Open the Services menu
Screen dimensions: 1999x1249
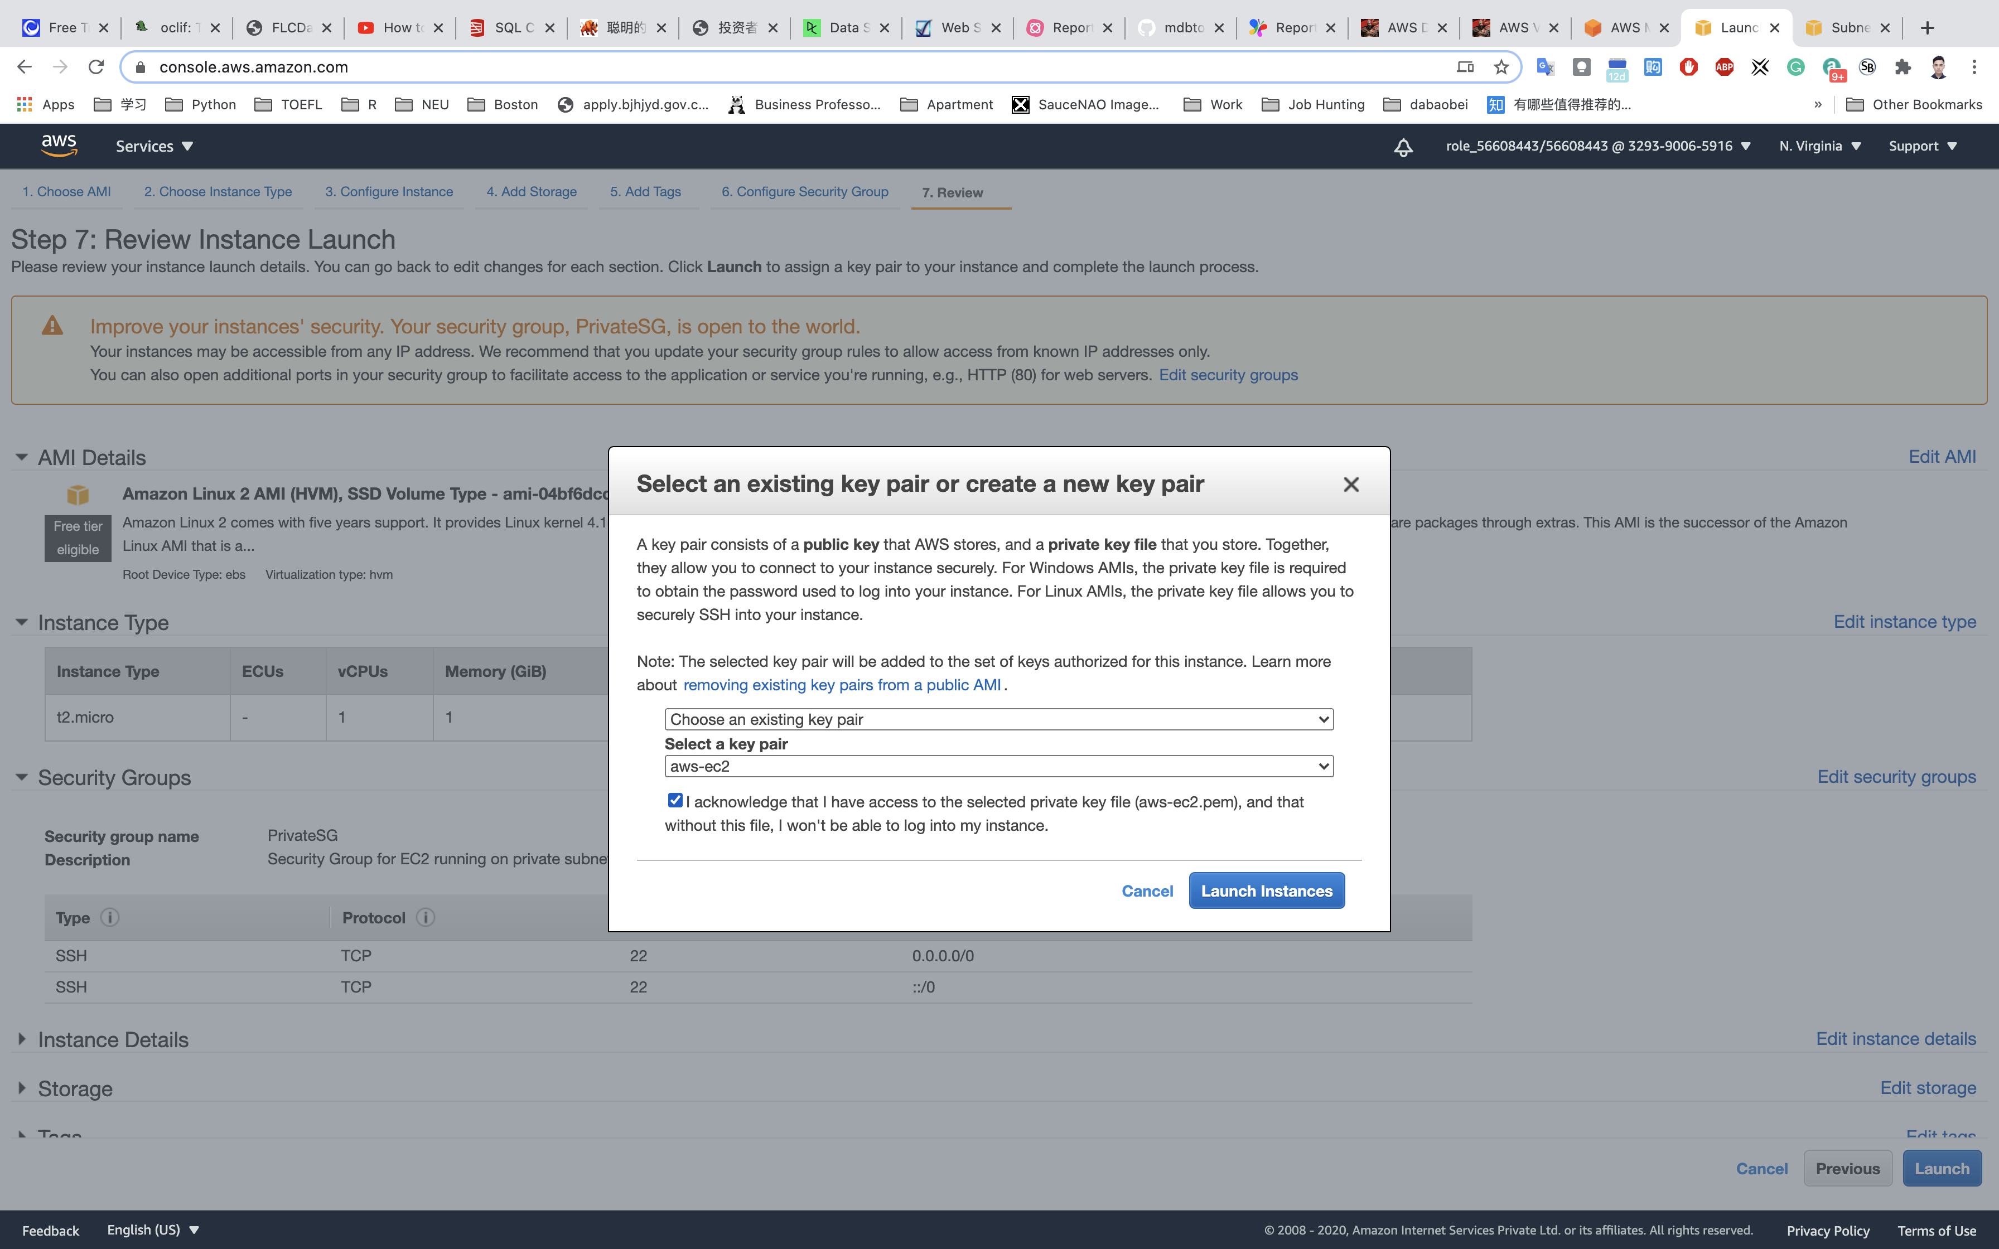pos(153,146)
